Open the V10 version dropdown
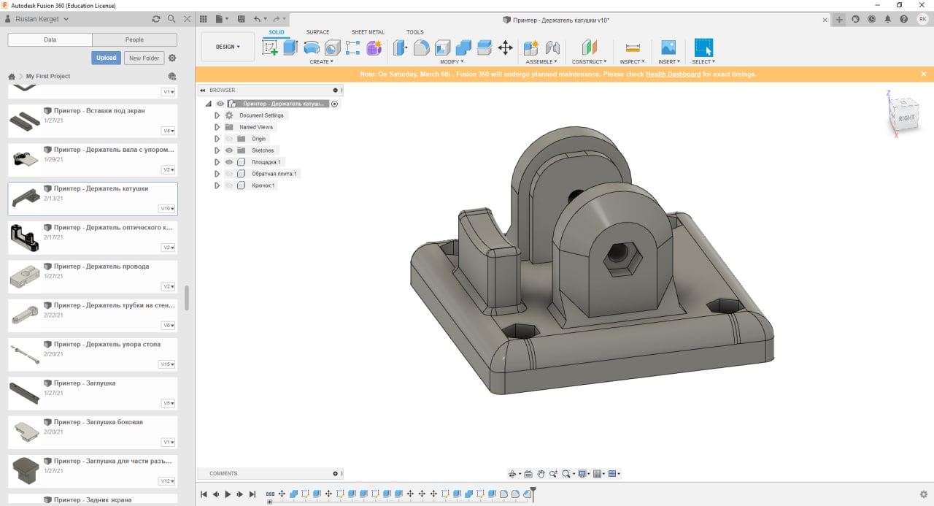Viewport: 934px width, 506px height. pos(168,208)
